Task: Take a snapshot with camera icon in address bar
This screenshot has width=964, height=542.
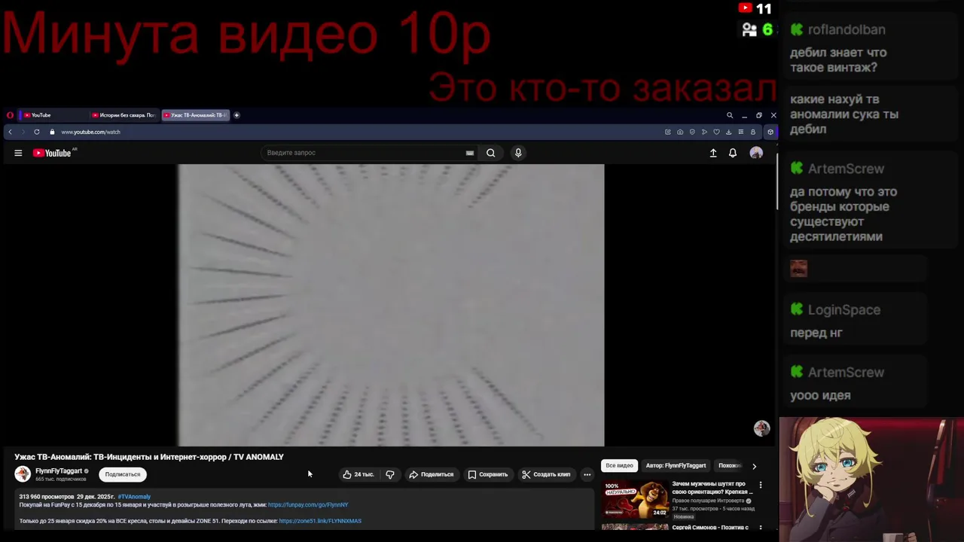Action: pos(680,132)
